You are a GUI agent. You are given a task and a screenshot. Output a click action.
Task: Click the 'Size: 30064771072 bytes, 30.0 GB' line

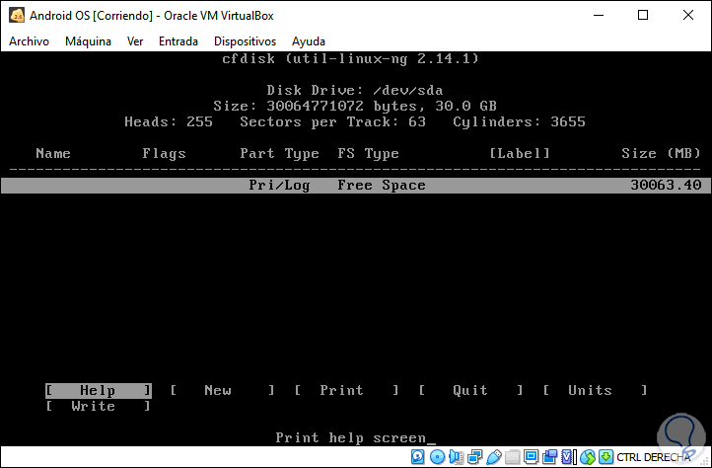pos(355,106)
